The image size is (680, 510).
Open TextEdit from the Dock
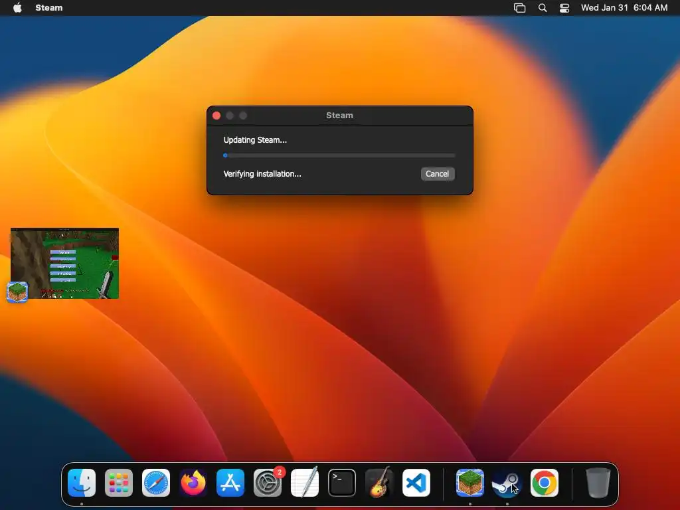[304, 483]
